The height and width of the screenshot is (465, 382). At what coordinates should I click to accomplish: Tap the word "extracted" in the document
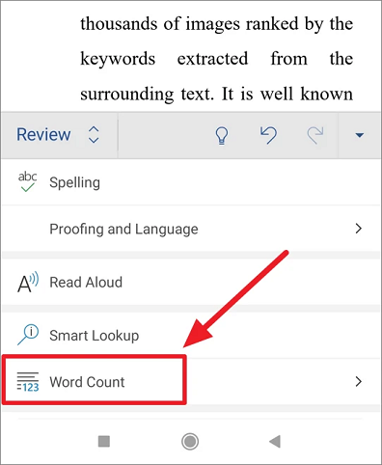click(x=212, y=59)
